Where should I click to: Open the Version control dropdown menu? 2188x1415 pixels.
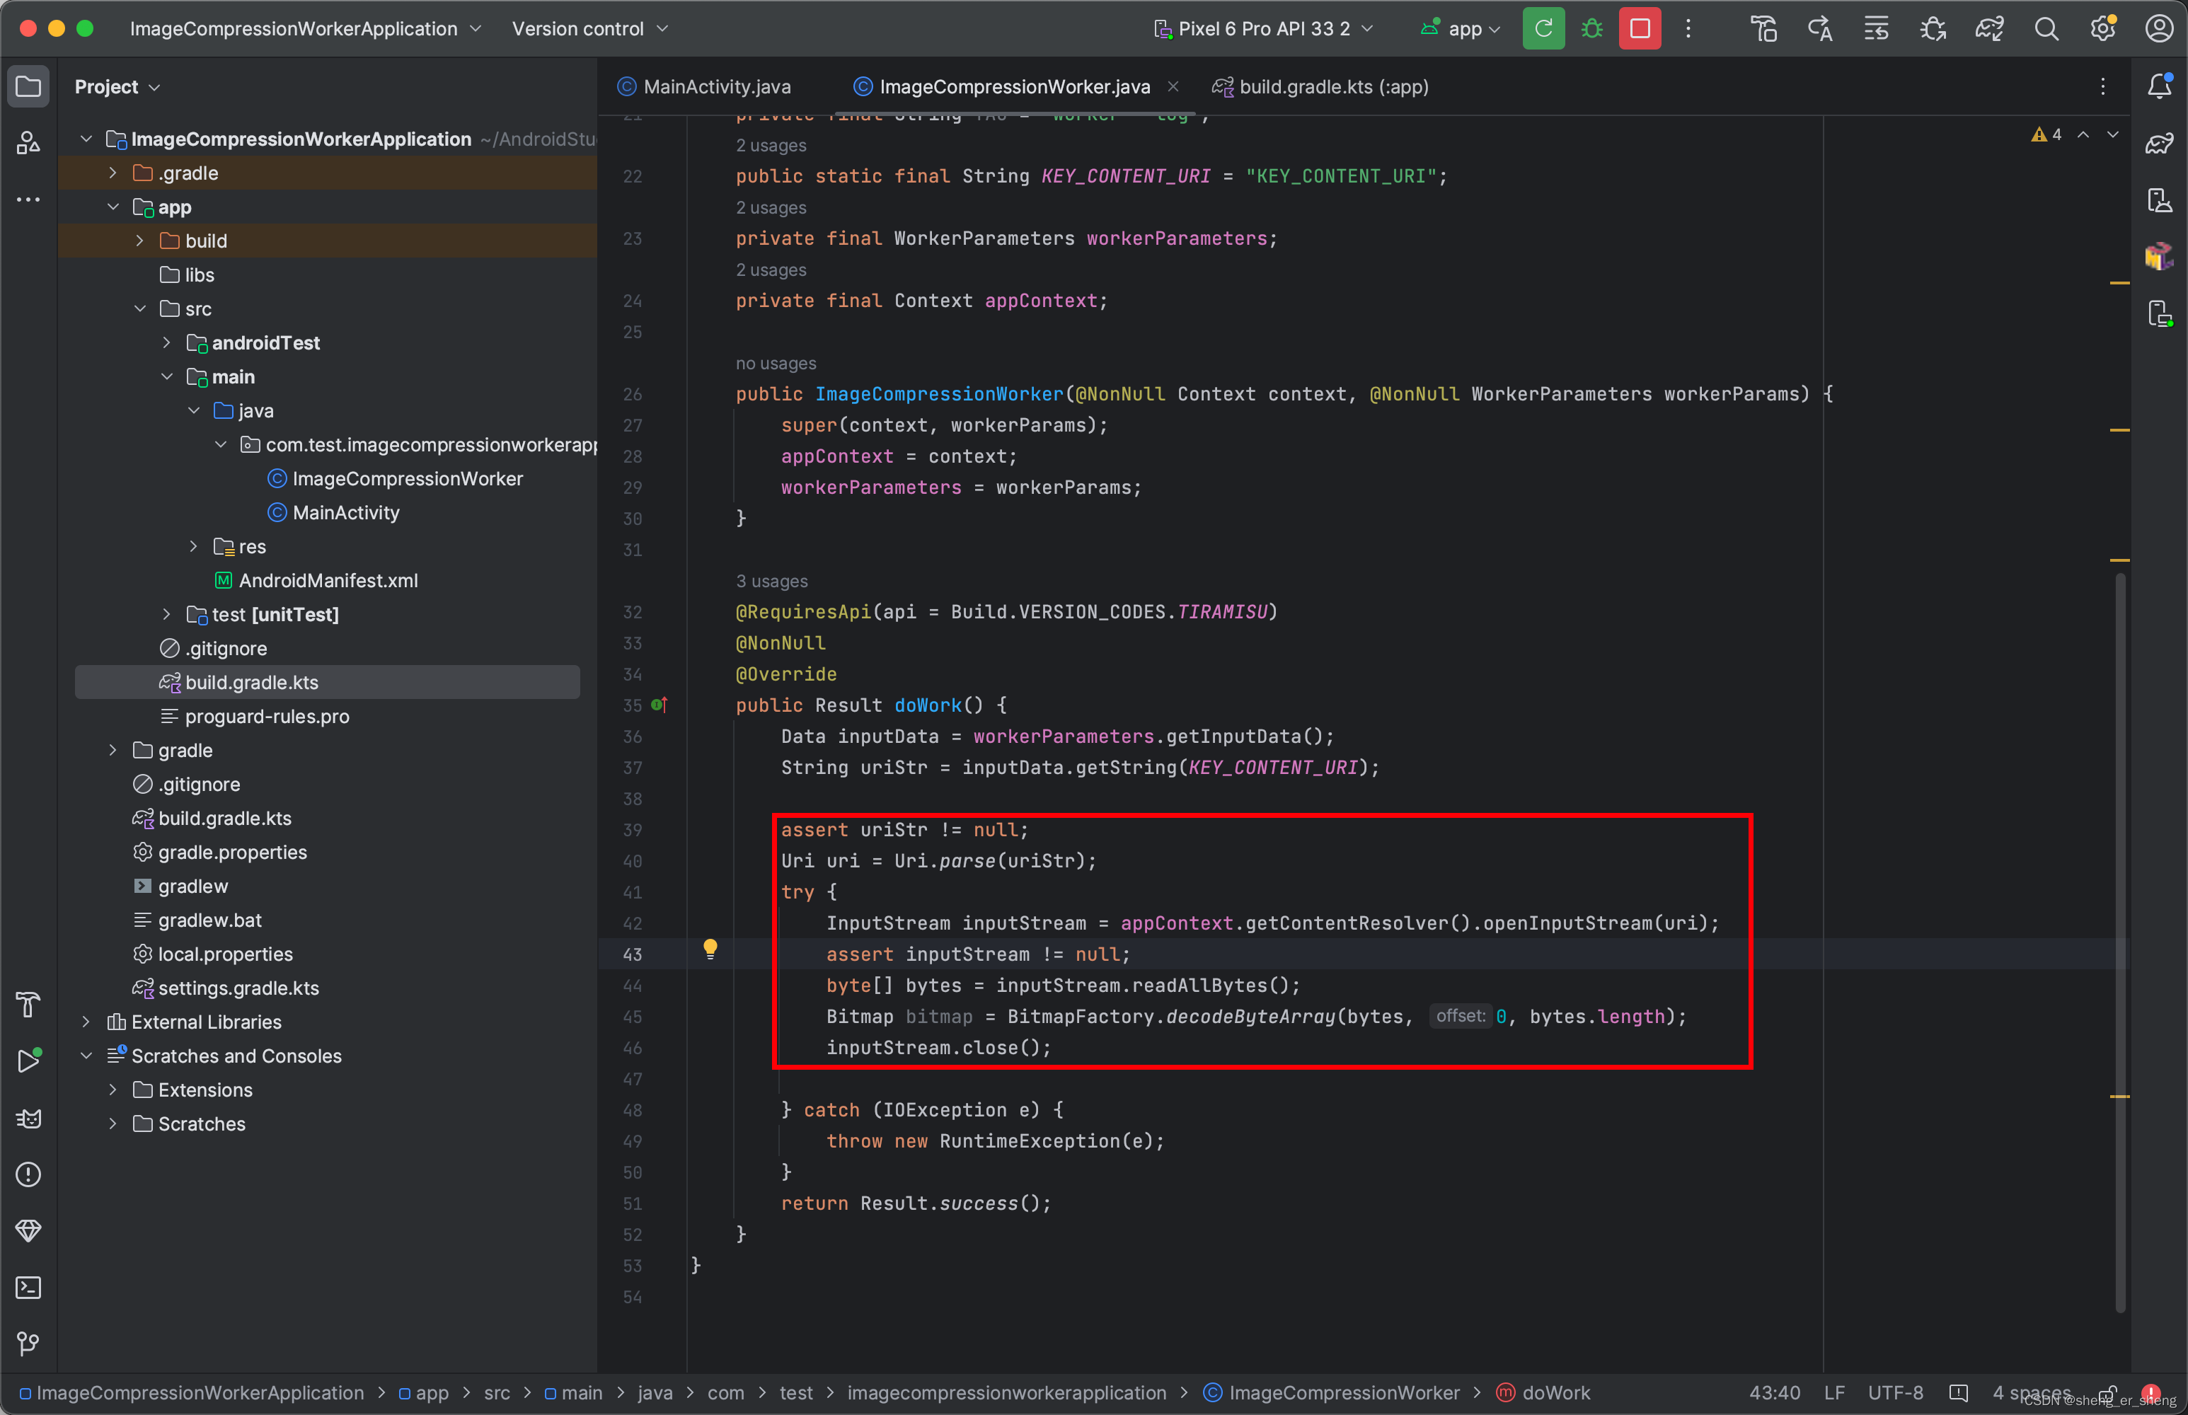coord(589,28)
